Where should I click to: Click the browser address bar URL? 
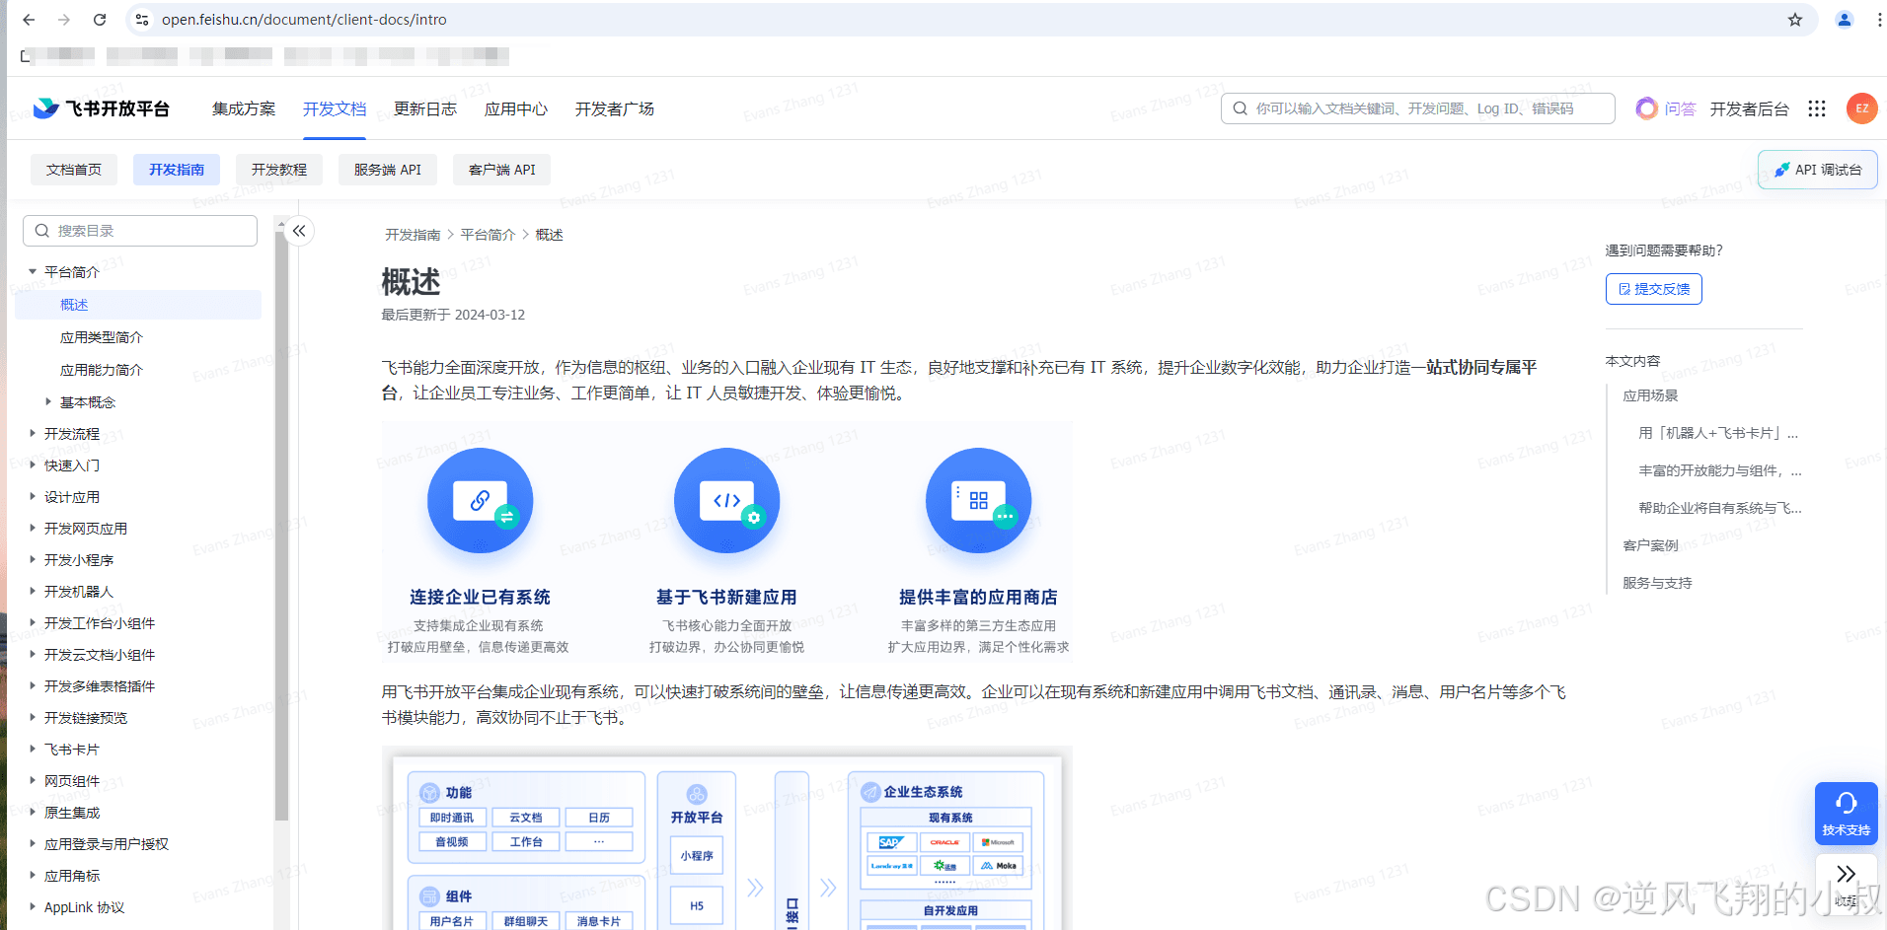click(304, 20)
